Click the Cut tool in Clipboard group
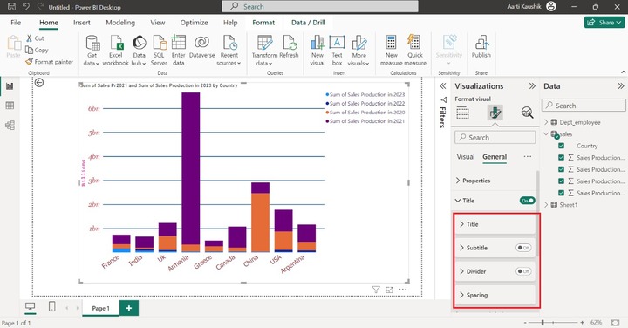The image size is (628, 328). (x=35, y=38)
